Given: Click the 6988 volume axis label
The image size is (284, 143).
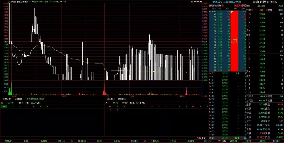Looking at the screenshot, I should point(6,84).
